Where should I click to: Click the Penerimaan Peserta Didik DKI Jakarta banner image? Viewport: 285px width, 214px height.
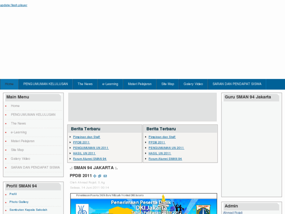pyautogui.click(x=143, y=204)
